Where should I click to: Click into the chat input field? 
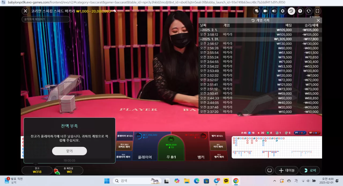[x=46, y=19]
